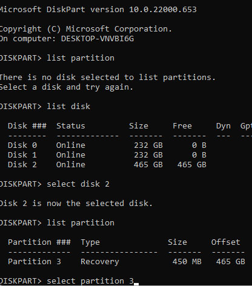The width and height of the screenshot is (252, 286).
Task: Click the computer name DESKTOP-VNVBI6G
Action: click(98, 39)
